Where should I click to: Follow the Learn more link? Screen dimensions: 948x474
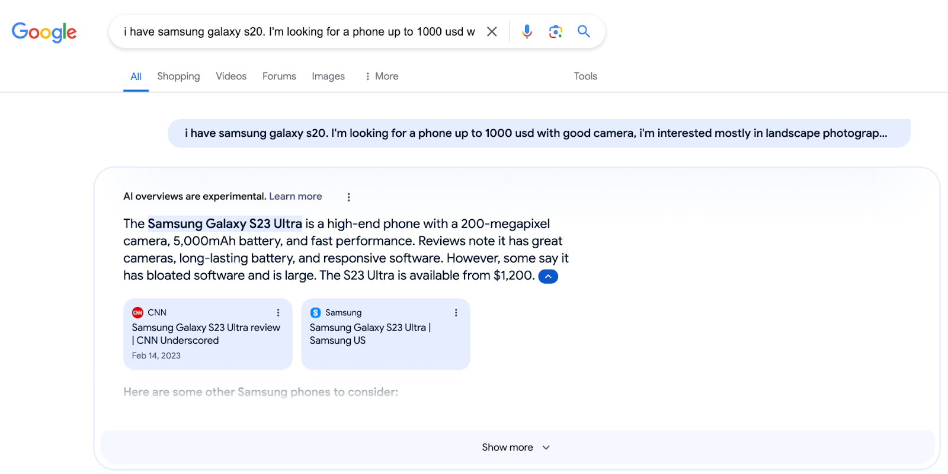tap(296, 196)
